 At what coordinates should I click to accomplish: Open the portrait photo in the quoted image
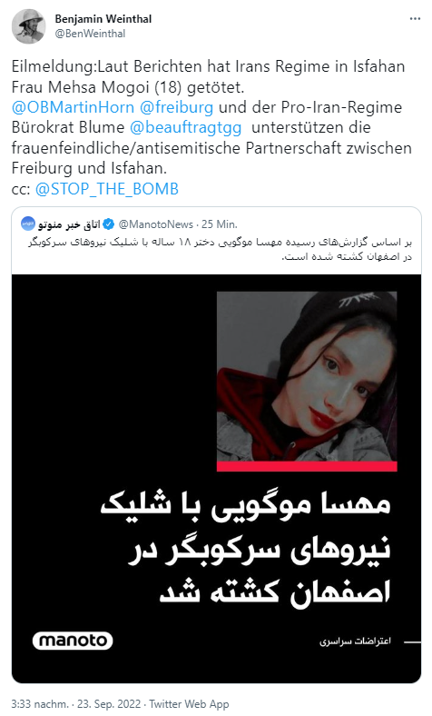(x=307, y=376)
